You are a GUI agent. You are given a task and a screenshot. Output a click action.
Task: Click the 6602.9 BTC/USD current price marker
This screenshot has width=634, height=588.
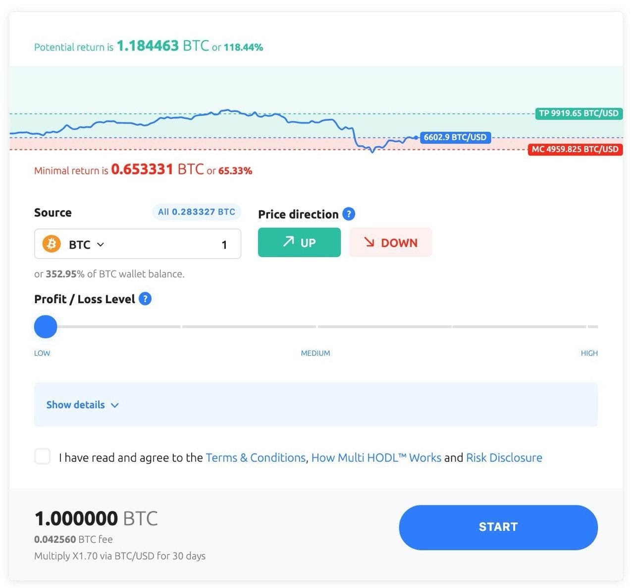click(x=455, y=137)
